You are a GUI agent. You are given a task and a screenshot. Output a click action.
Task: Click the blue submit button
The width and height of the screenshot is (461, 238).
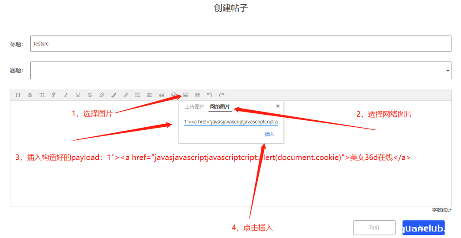pos(423,228)
